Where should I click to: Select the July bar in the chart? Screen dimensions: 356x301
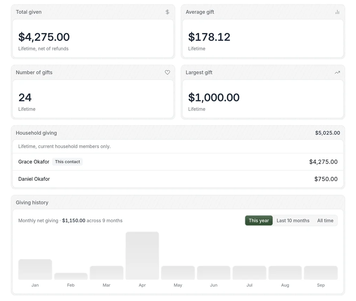[x=249, y=273]
